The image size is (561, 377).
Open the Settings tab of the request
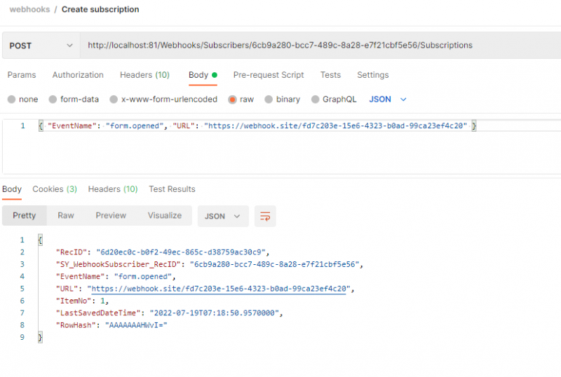(373, 75)
